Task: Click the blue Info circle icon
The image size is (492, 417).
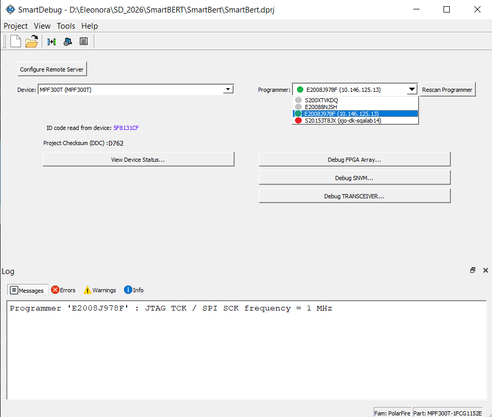Action: pos(128,290)
